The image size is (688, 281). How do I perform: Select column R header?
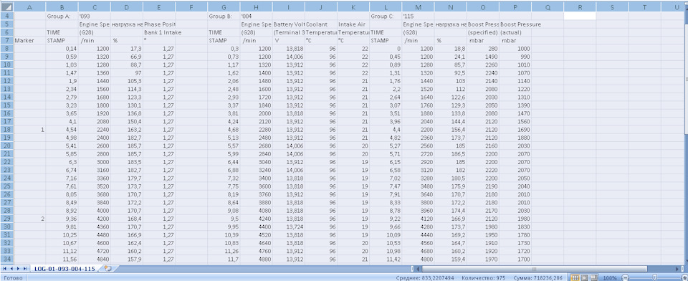(580, 7)
